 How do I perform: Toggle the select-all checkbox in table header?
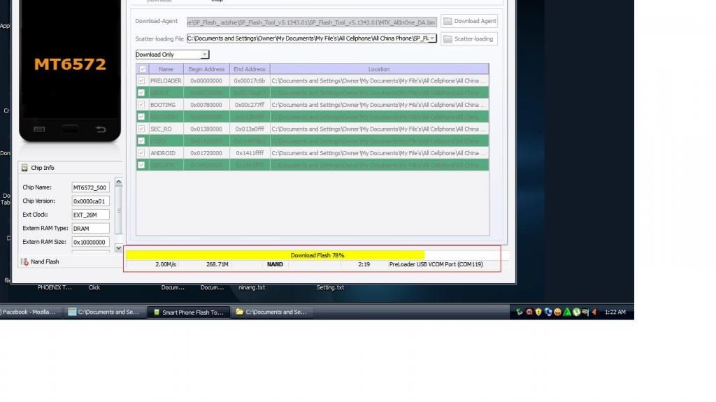point(143,69)
